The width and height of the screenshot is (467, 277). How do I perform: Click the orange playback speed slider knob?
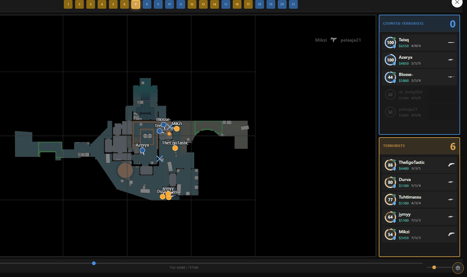pos(434,267)
